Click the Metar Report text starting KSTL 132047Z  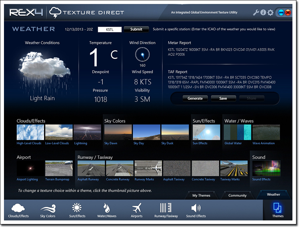coord(221,52)
